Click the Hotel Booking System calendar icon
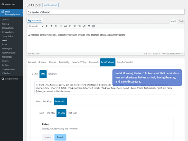The image size is (188, 141). [x=3, y=11]
